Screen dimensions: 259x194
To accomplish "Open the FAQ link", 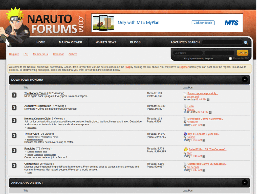I will coord(26,54).
